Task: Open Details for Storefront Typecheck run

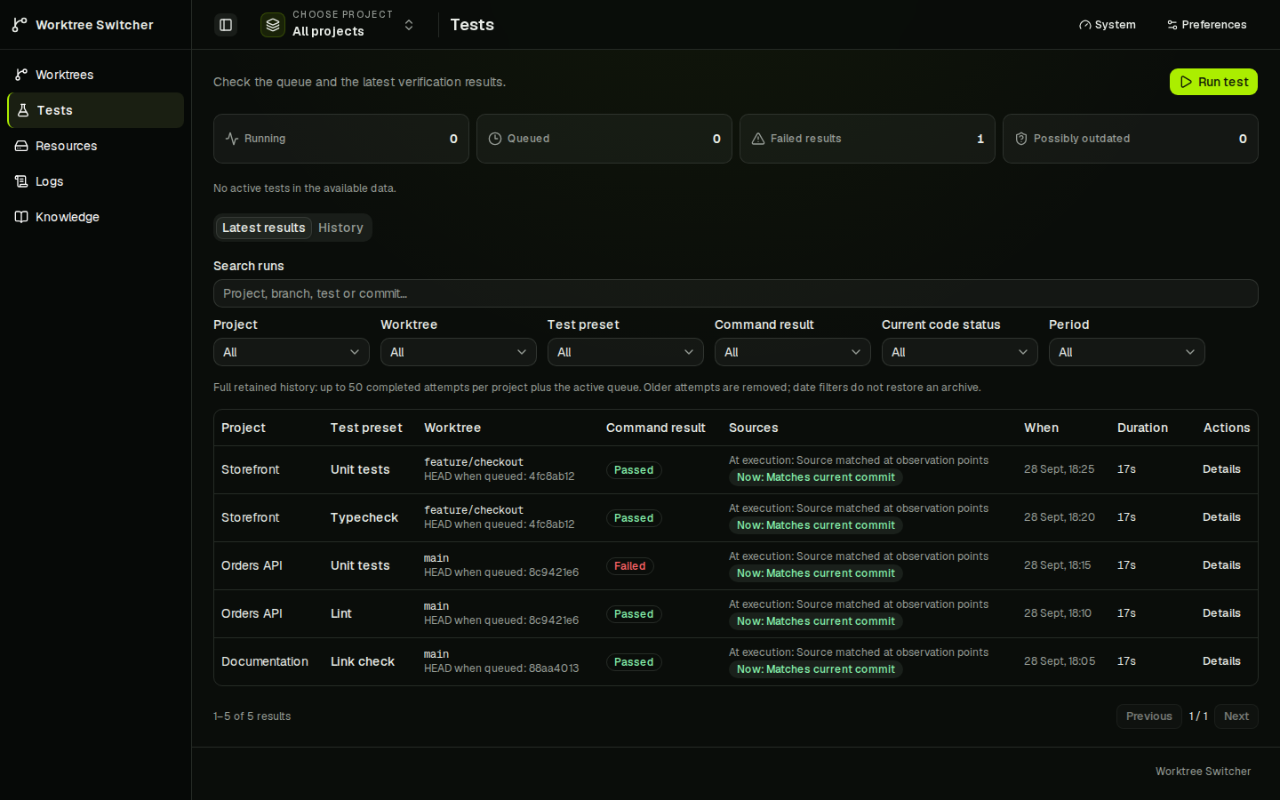Action: click(x=1221, y=517)
